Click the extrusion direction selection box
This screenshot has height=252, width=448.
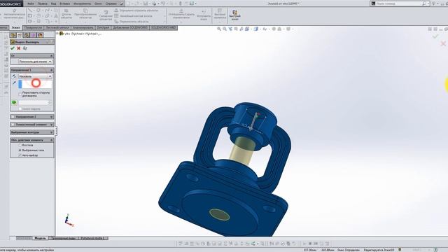click(x=35, y=84)
